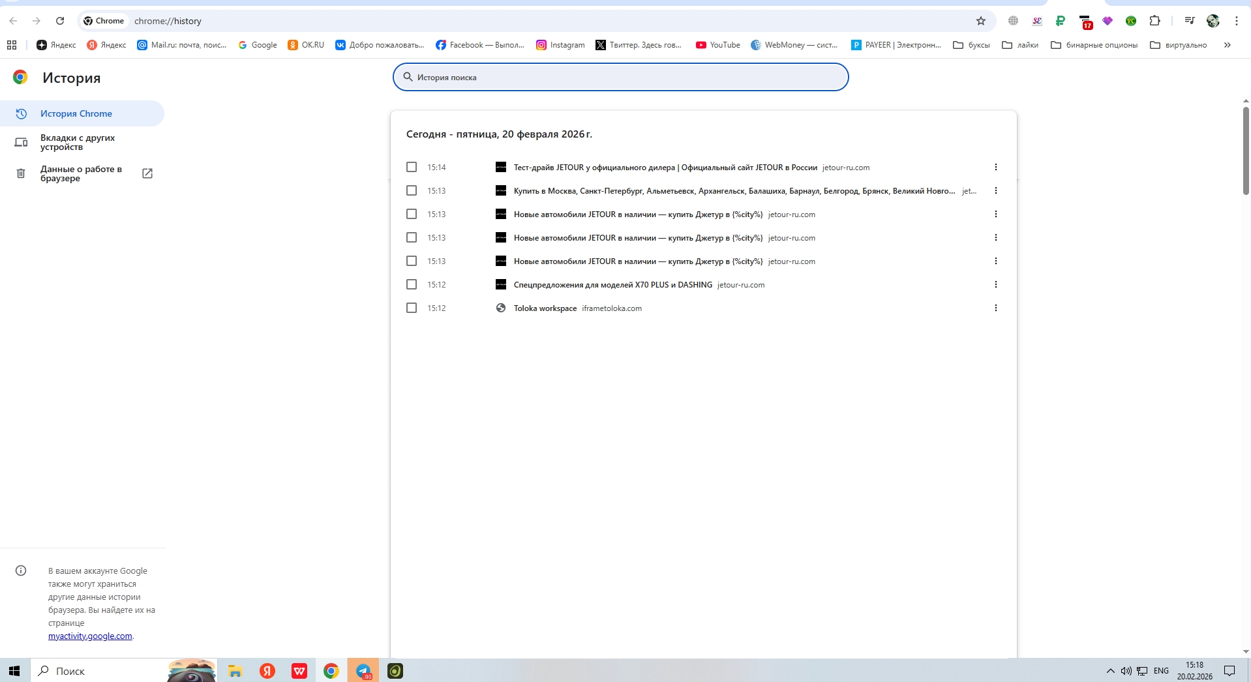The image size is (1251, 682).
Task: Open the Windows Start menu
Action: coord(15,671)
